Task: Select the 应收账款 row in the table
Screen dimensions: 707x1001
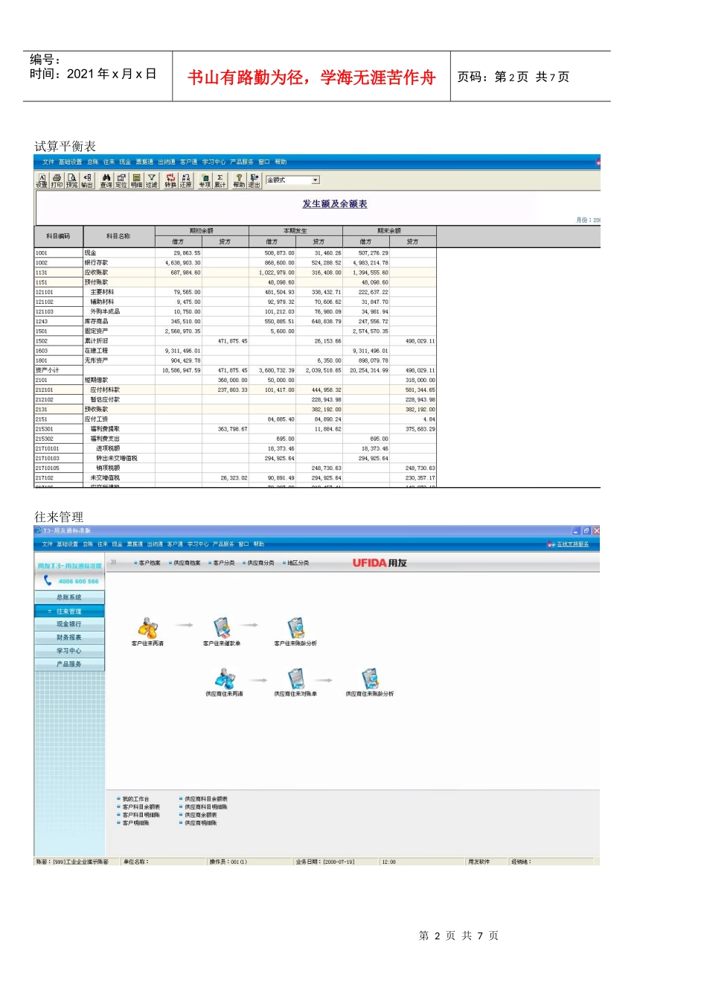Action: [235, 273]
